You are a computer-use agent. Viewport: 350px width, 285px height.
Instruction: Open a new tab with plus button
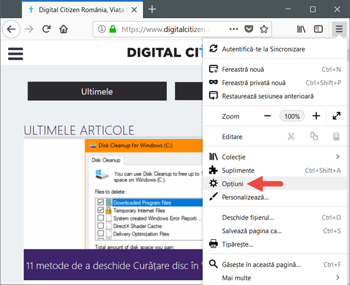[x=152, y=9]
